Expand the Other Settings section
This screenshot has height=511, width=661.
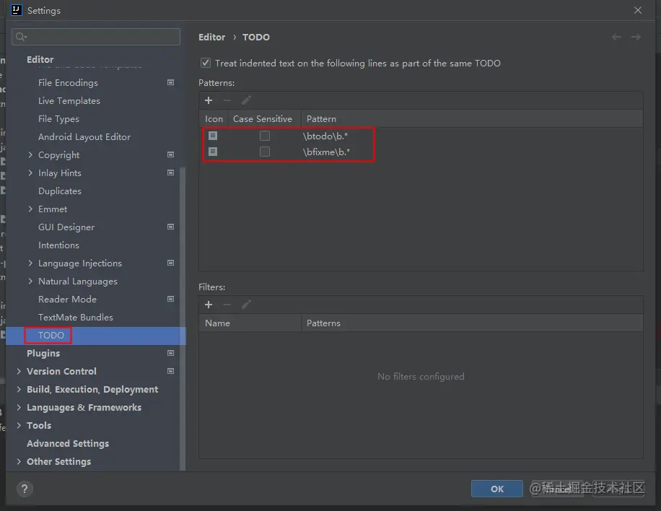coord(19,462)
